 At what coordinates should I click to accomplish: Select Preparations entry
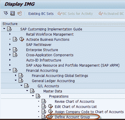[x=59, y=96]
